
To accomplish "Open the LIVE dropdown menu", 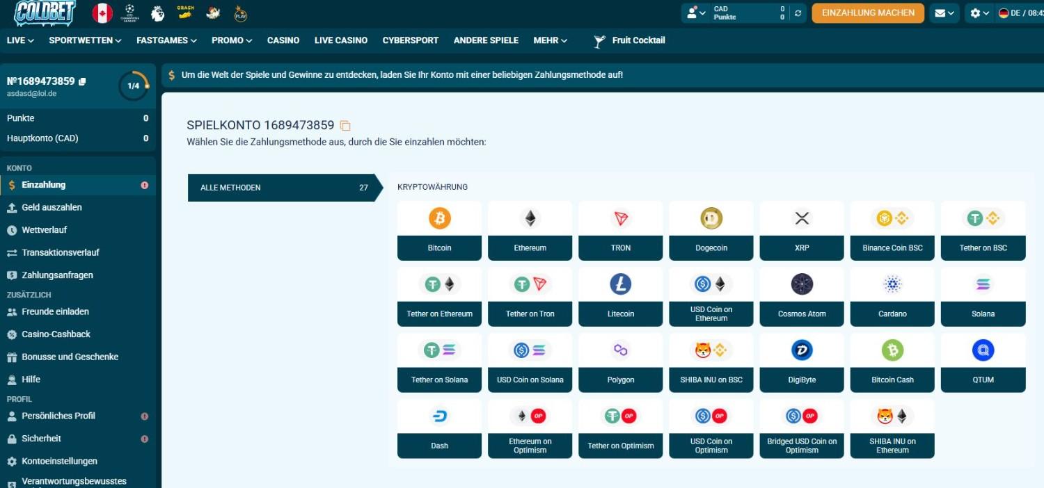I will (20, 40).
